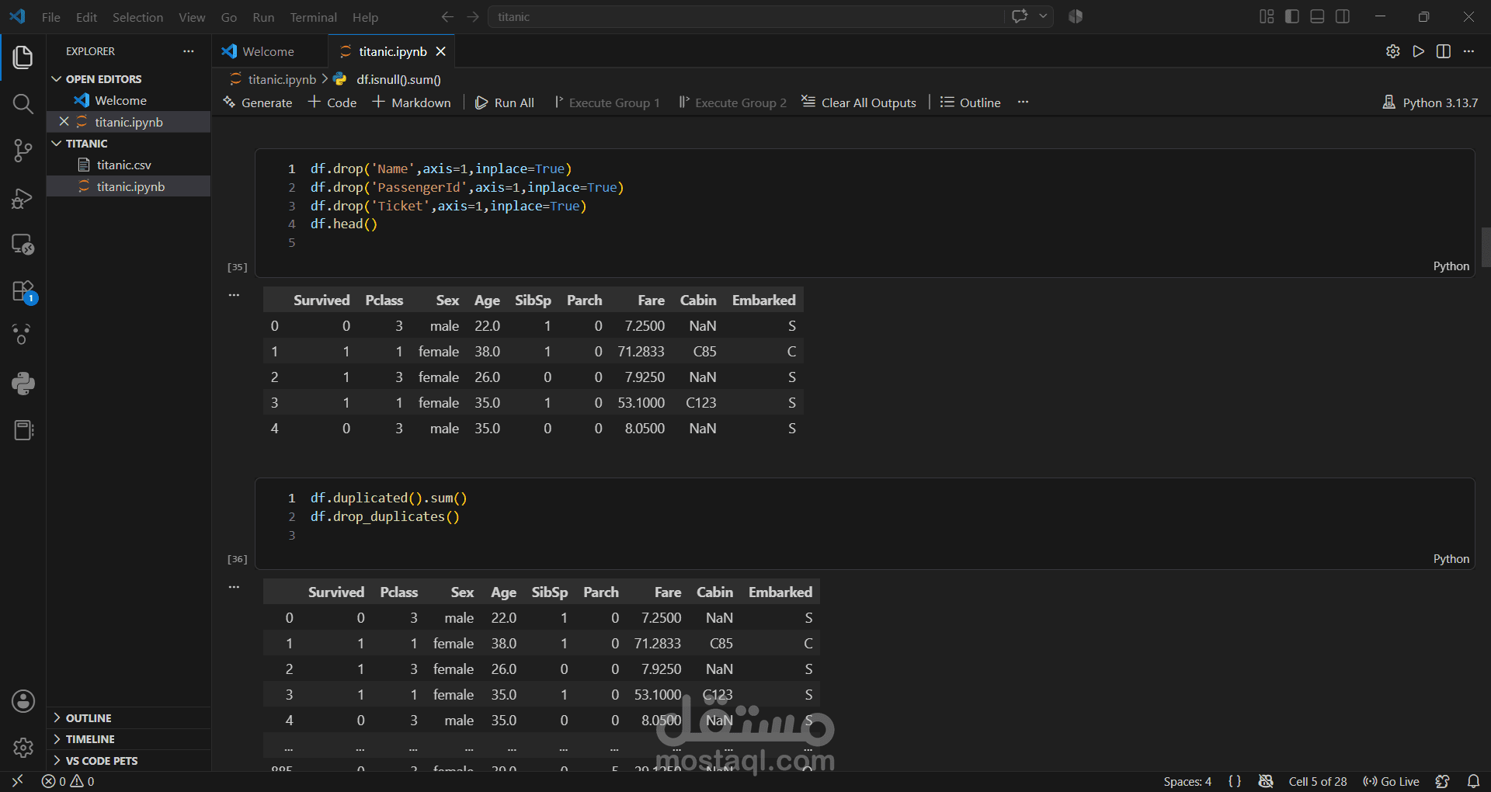1491x792 pixels.
Task: Select titanic.ipynb in TITANIC folder
Action: (x=130, y=186)
